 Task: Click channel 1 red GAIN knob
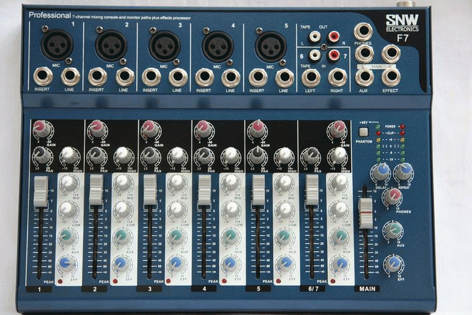point(42,130)
